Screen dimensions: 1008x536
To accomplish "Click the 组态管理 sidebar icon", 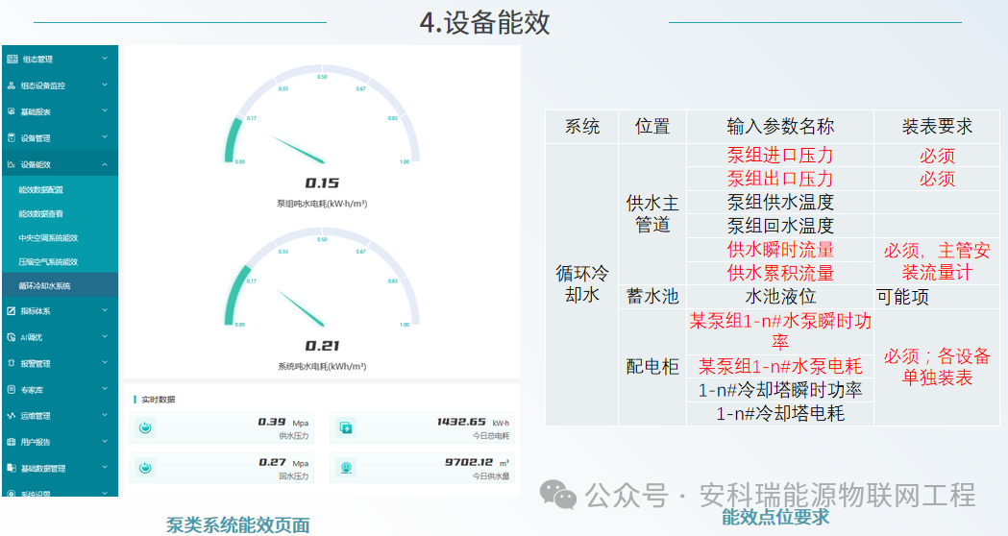I will 12,60.
